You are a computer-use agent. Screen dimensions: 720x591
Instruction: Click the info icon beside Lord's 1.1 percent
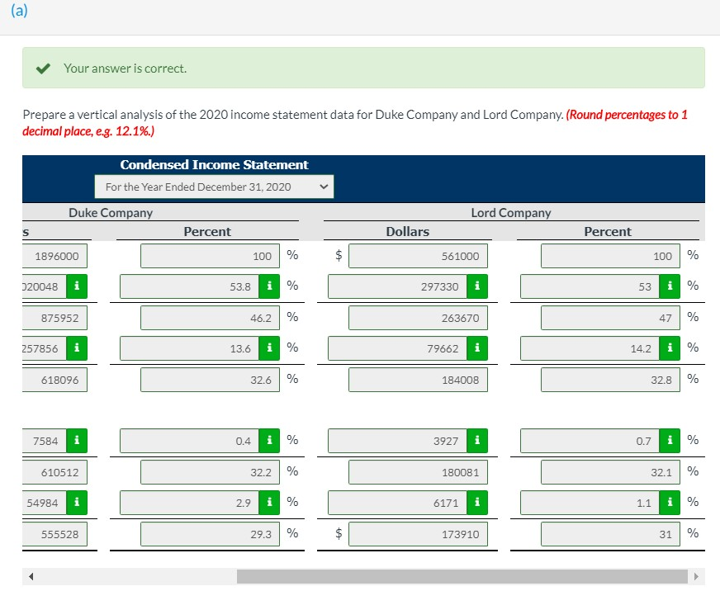670,502
